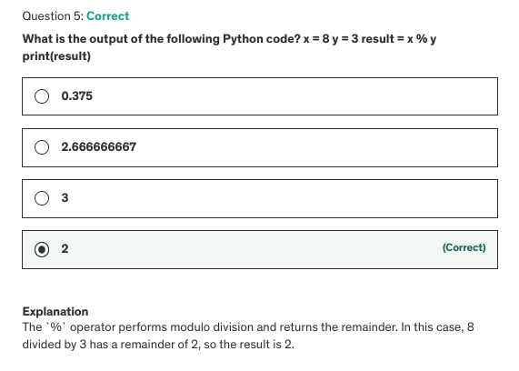Click the green "Correct" status beside Question 5
The height and width of the screenshot is (371, 519).
point(108,15)
